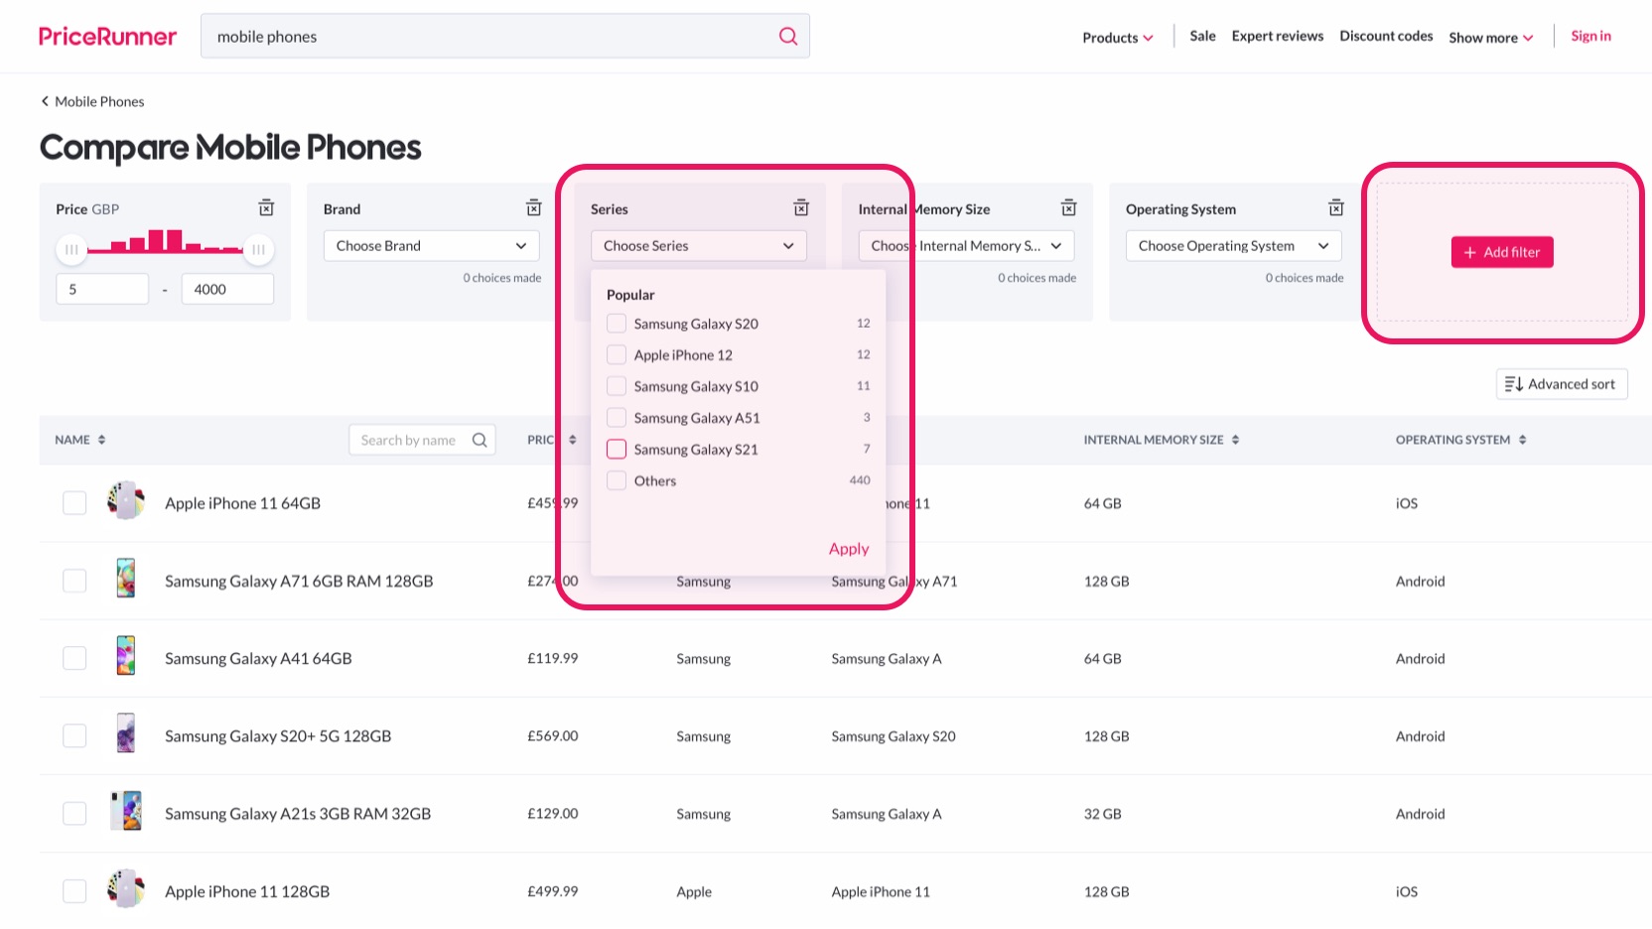Select Apple iPhone 11 128GB row checkbox
1652x929 pixels.
coord(74,891)
